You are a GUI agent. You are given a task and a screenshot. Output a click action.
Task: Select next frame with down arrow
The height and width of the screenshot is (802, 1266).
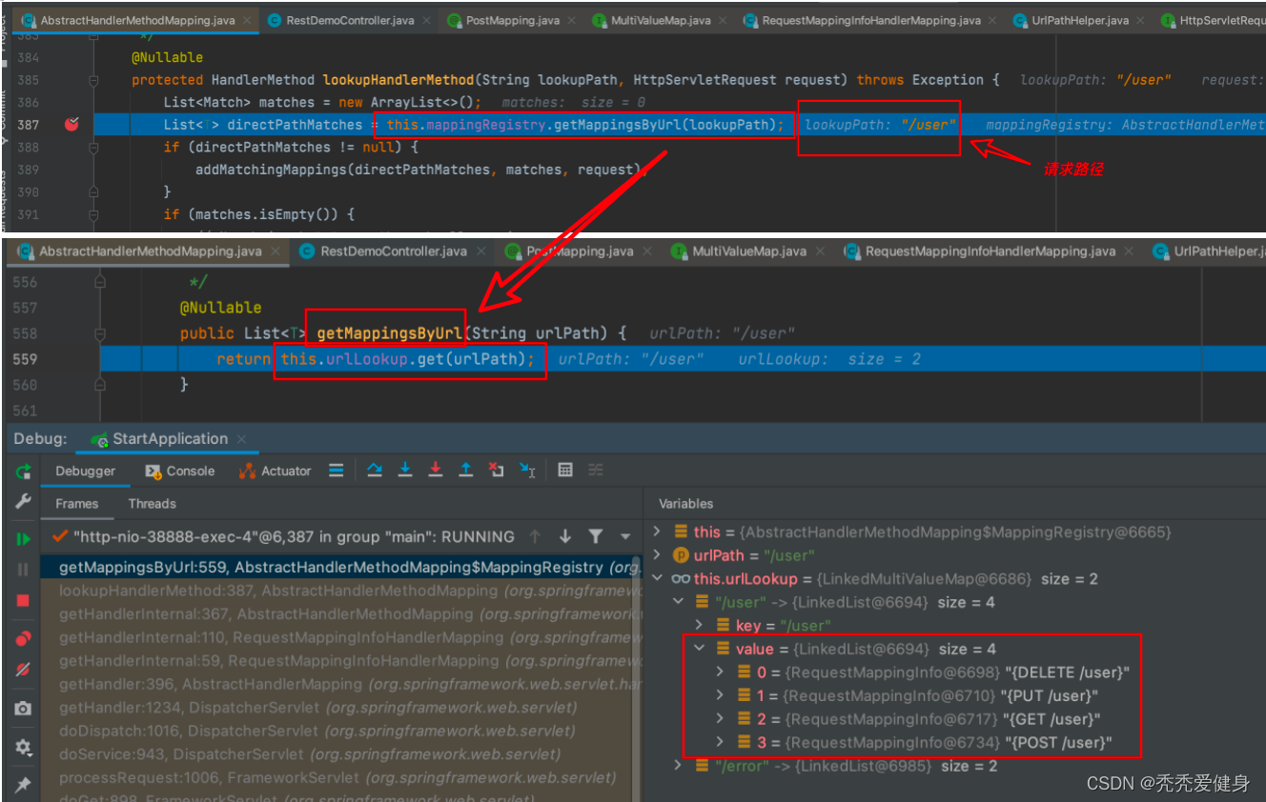565,536
